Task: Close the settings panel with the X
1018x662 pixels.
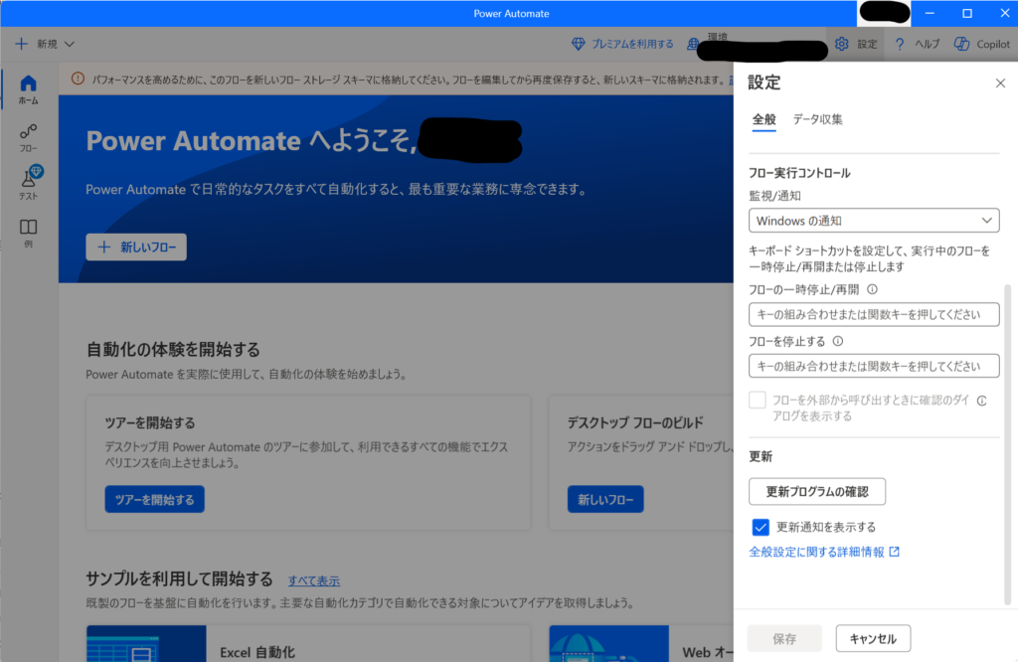Action: click(1000, 83)
